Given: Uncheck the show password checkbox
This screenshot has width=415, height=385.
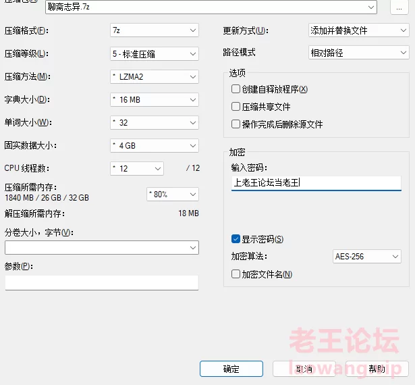Looking at the screenshot, I should [x=236, y=239].
